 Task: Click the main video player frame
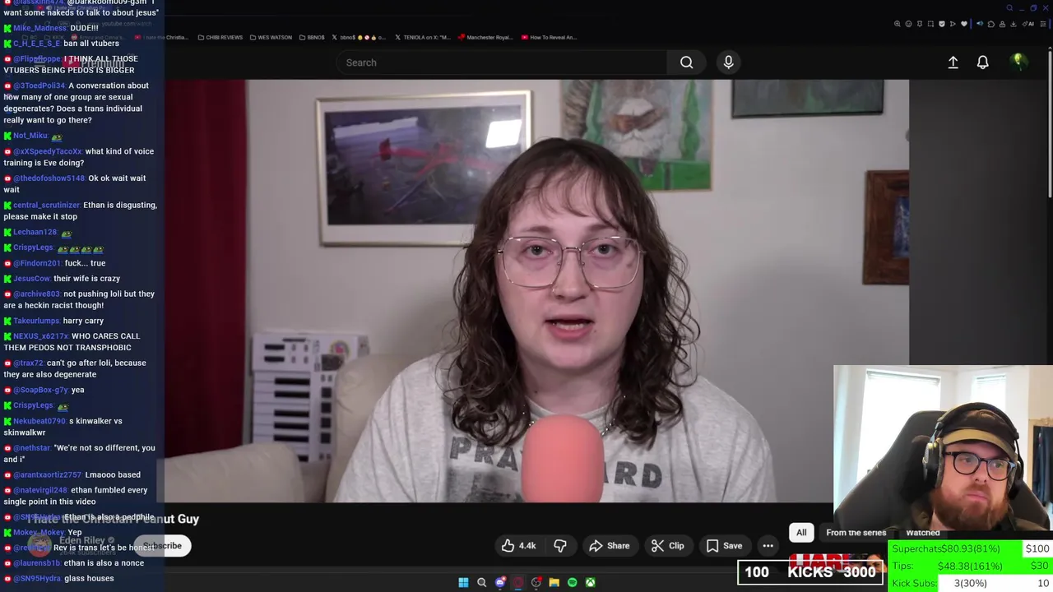pos(536,290)
